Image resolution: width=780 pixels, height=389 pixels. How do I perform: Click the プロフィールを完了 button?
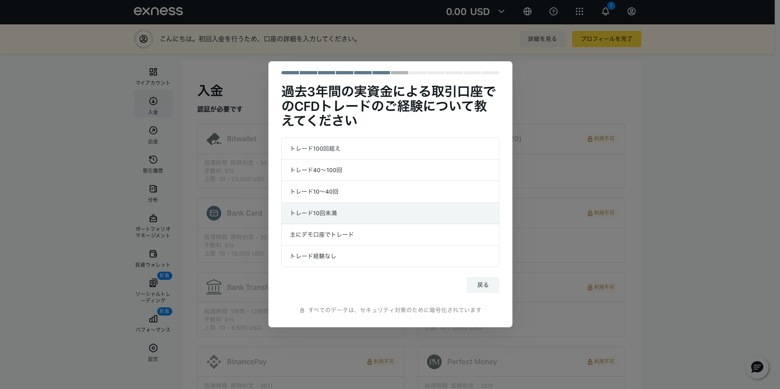click(x=606, y=39)
